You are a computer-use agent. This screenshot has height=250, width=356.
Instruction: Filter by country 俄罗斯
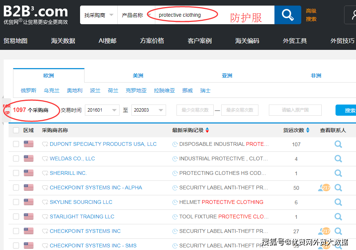tap(29, 90)
